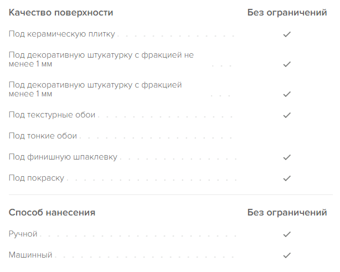Click the 'Ручной' application method label
The width and height of the screenshot is (340, 272).
point(23,234)
